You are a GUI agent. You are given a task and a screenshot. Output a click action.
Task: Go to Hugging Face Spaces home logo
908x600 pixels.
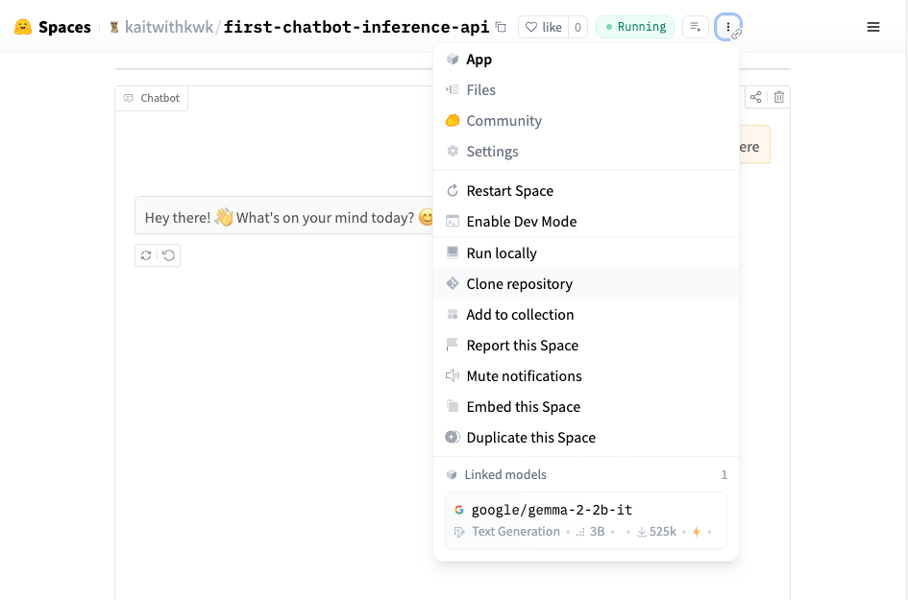[53, 27]
